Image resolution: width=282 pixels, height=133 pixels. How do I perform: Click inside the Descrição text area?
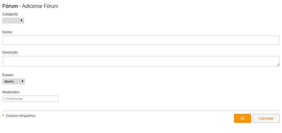coord(141,61)
